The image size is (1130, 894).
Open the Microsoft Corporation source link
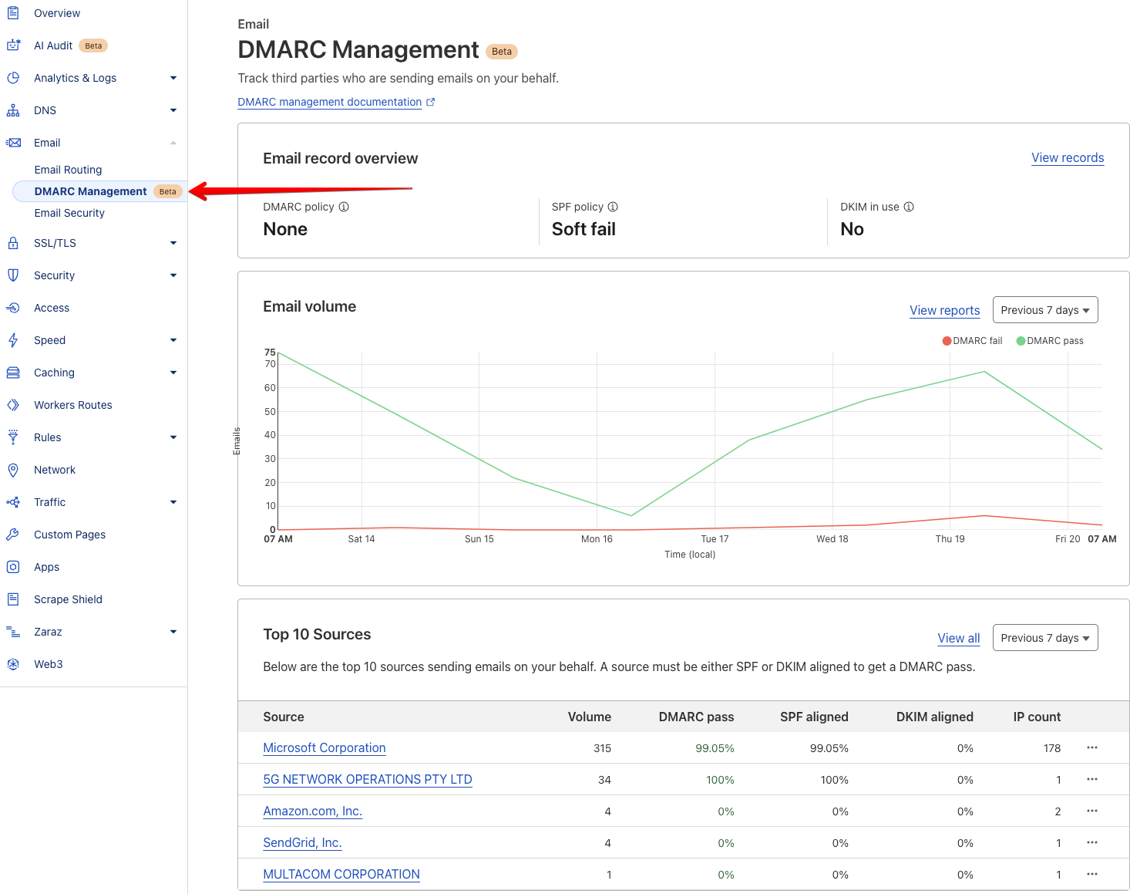tap(325, 747)
